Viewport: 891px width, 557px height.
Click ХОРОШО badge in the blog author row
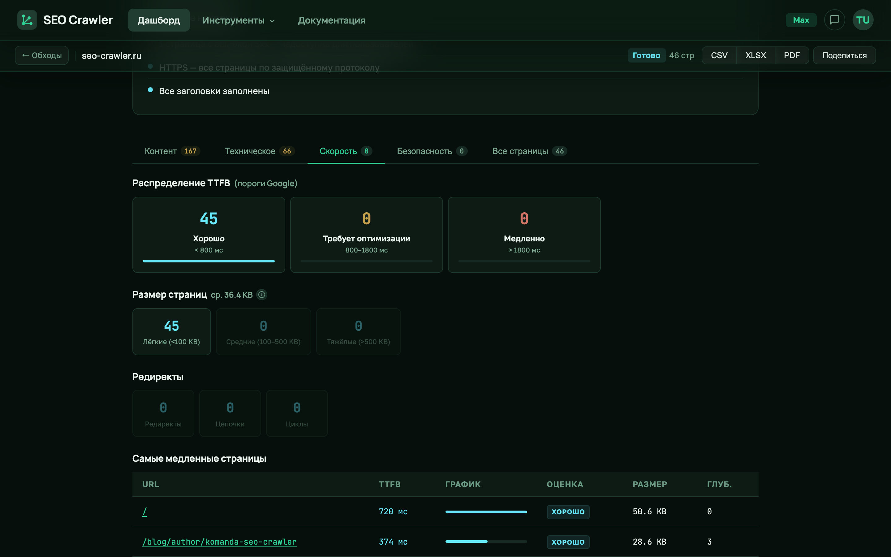(x=568, y=542)
